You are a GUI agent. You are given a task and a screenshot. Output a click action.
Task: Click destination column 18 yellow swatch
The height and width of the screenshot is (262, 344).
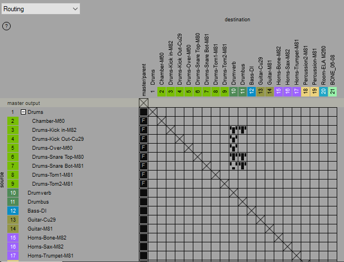pyautogui.click(x=305, y=91)
